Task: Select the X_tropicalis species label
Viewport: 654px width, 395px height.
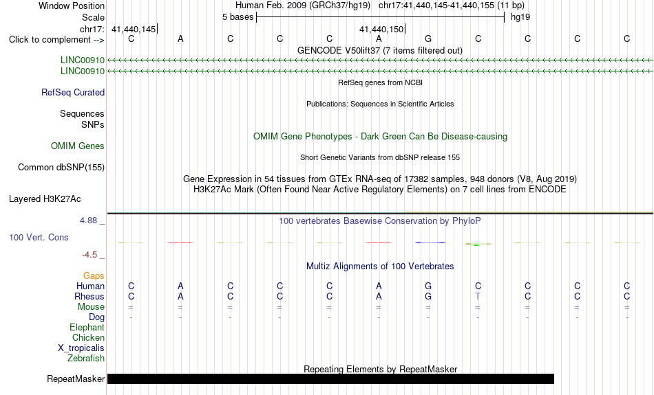Action: point(81,348)
